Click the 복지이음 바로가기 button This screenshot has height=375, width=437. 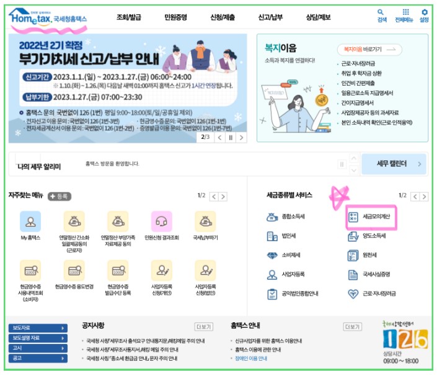click(369, 50)
